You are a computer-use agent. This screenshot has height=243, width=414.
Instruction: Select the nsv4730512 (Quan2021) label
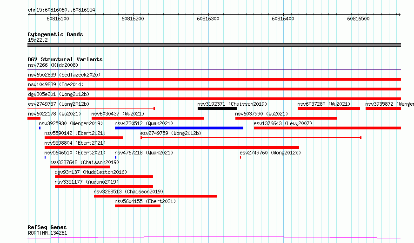point(144,123)
